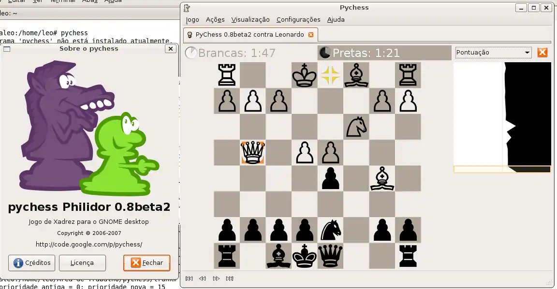Image resolution: width=557 pixels, height=289 pixels.
Task: Open the pychess Google Code URL
Action: [89, 244]
